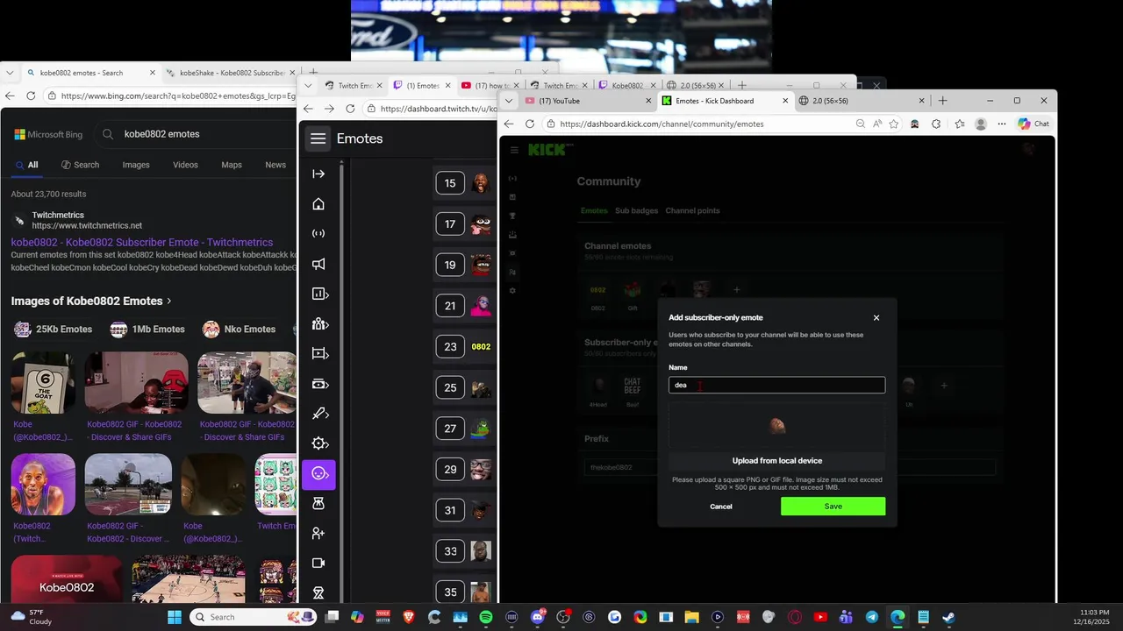Image resolution: width=1123 pixels, height=631 pixels.
Task: Reload the Kick dashboard page
Action: tap(530, 124)
